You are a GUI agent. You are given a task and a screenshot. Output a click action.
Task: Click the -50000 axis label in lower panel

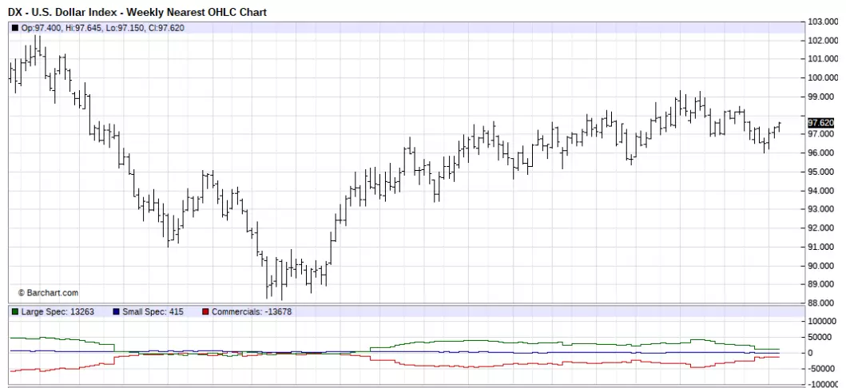[x=824, y=369]
